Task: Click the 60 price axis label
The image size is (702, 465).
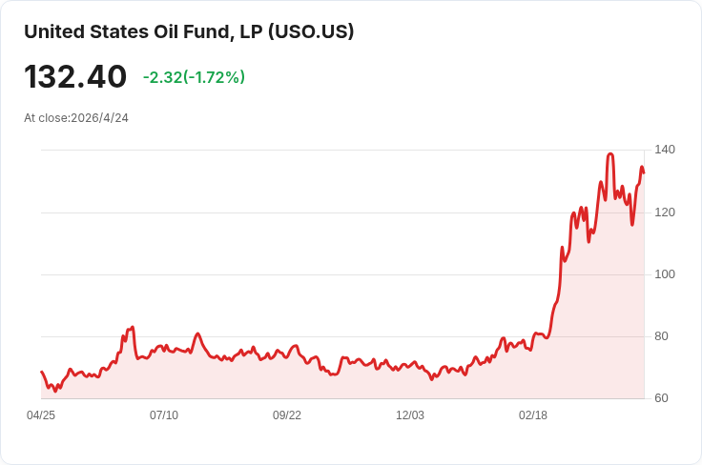Action: pyautogui.click(x=661, y=398)
